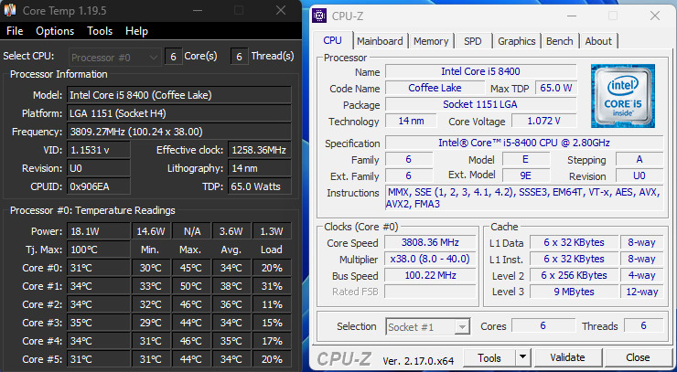Switch to the Memory tab in CPU-Z
The image size is (677, 372).
tap(431, 41)
